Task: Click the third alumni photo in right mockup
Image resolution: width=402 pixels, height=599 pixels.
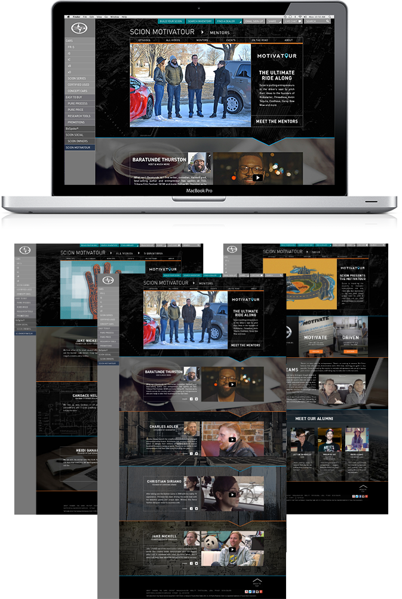Action: tap(357, 440)
